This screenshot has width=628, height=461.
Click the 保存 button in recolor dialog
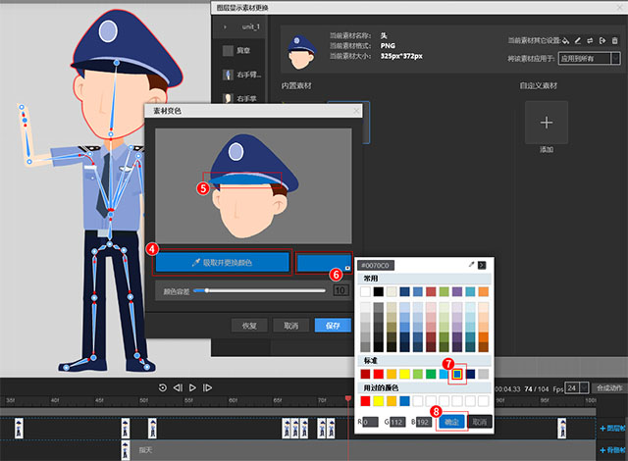pyautogui.click(x=333, y=325)
